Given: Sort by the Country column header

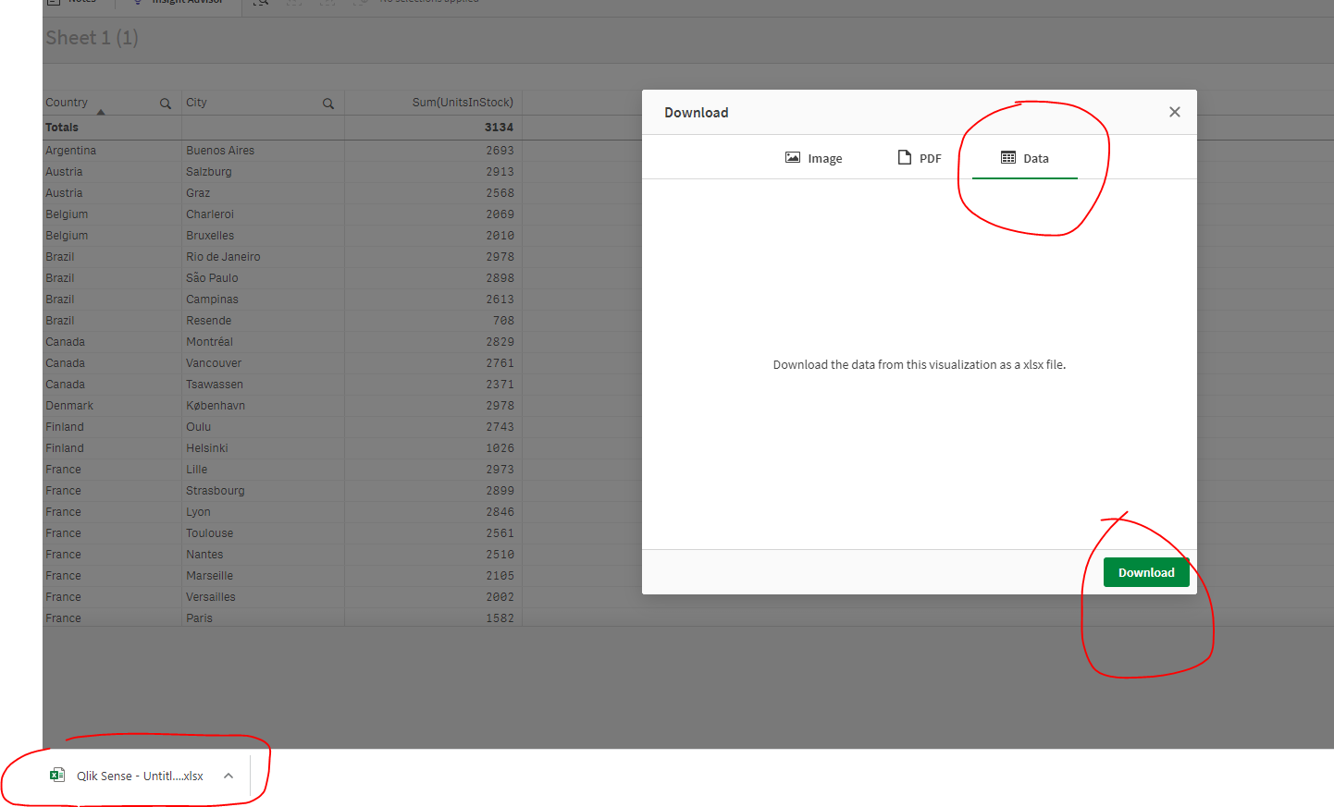Looking at the screenshot, I should (67, 103).
